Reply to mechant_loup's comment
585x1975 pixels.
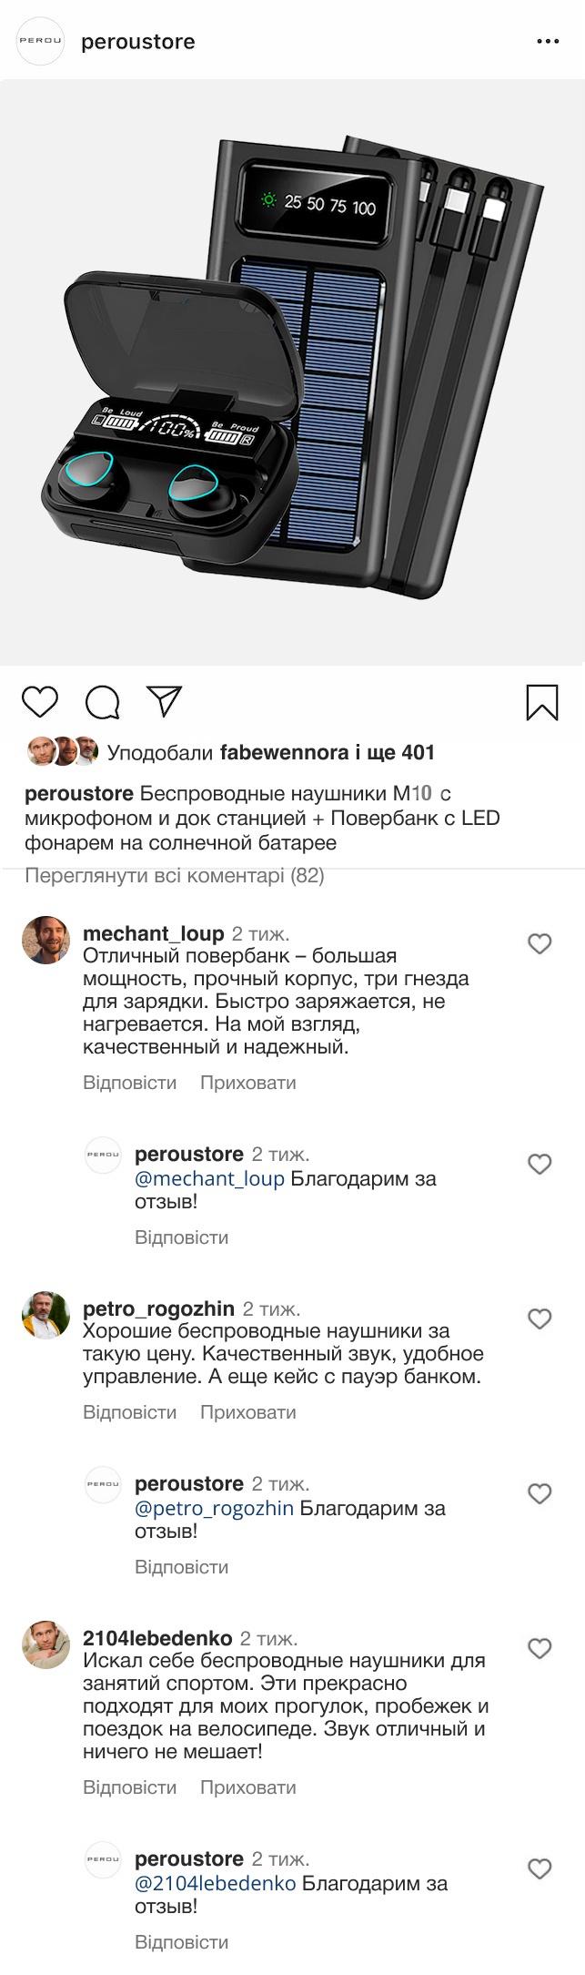(x=129, y=1083)
